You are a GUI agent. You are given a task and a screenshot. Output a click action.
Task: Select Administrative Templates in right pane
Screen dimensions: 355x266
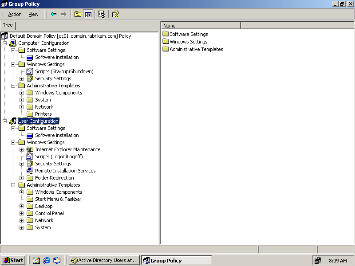196,49
